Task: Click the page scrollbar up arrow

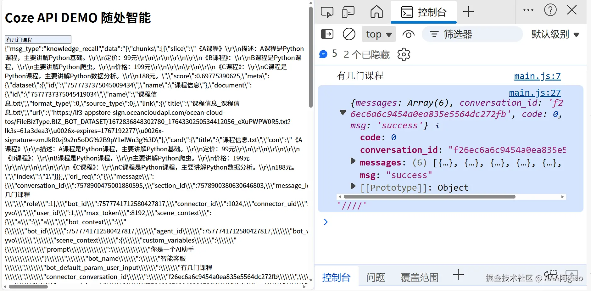Action: 311,3
